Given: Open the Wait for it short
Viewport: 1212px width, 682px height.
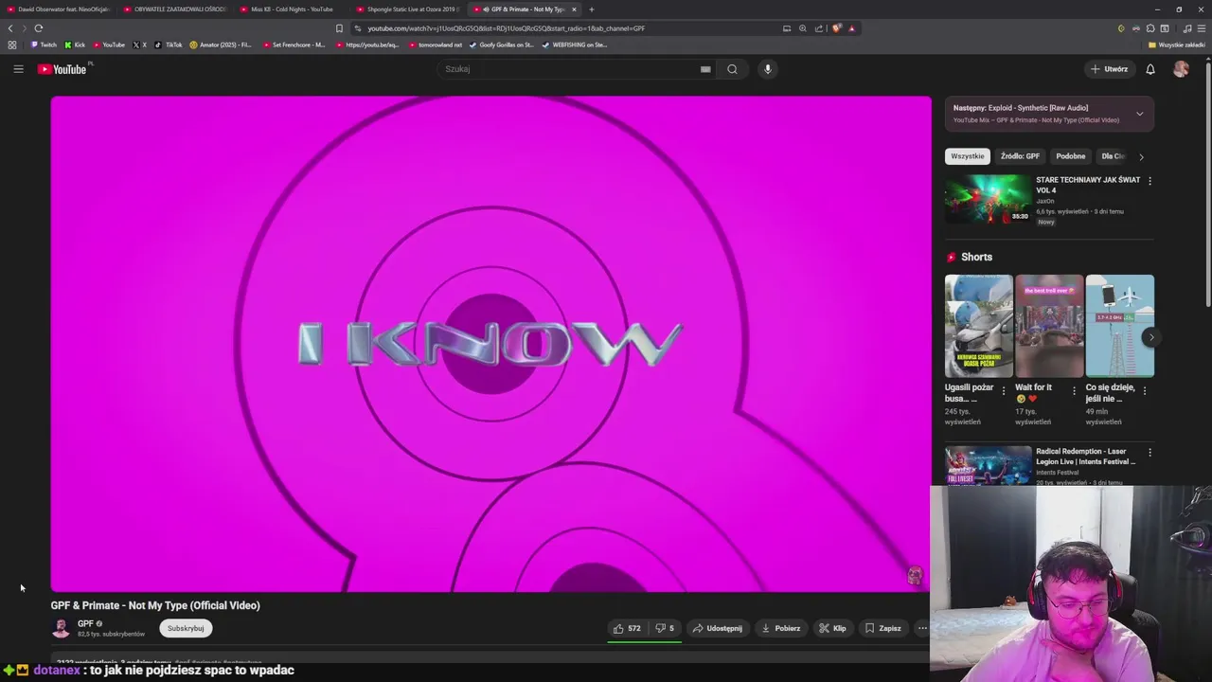Looking at the screenshot, I should click(1049, 326).
